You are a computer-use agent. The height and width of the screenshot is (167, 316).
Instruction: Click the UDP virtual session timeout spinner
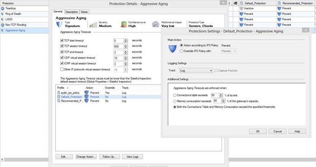[126, 58]
